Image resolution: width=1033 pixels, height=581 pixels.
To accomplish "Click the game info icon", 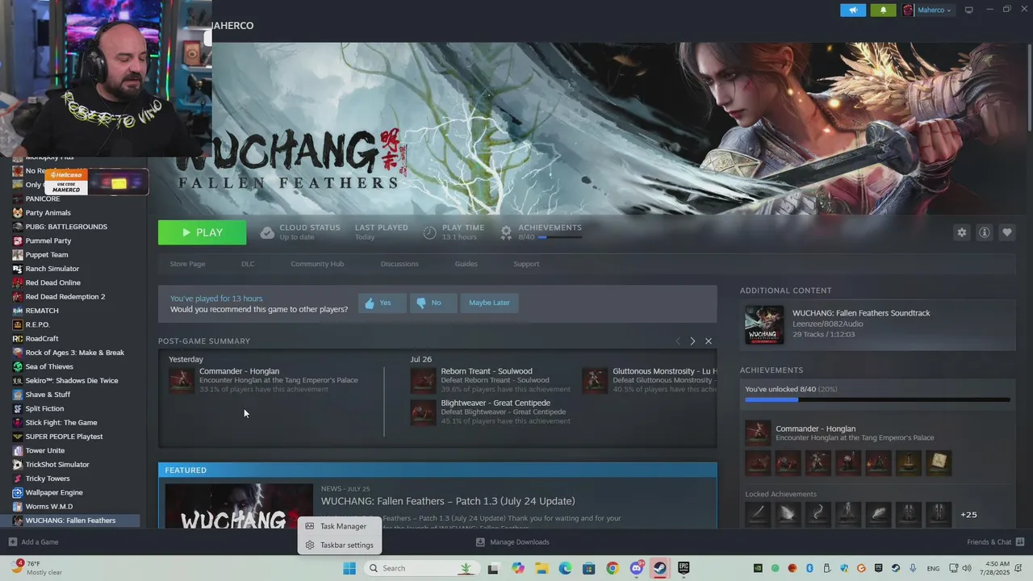I will tap(985, 232).
